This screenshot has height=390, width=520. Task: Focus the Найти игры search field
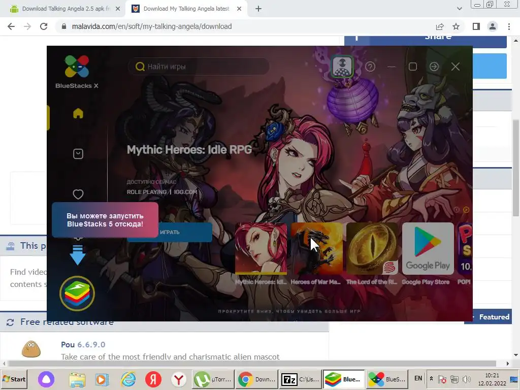(x=199, y=67)
